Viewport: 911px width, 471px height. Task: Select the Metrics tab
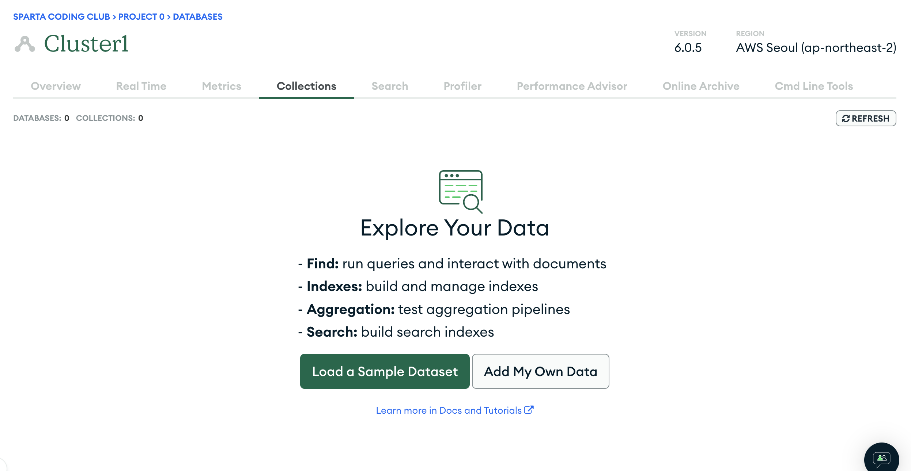point(222,86)
